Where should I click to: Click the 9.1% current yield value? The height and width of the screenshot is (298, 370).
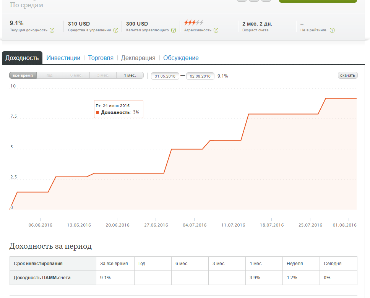coord(16,23)
